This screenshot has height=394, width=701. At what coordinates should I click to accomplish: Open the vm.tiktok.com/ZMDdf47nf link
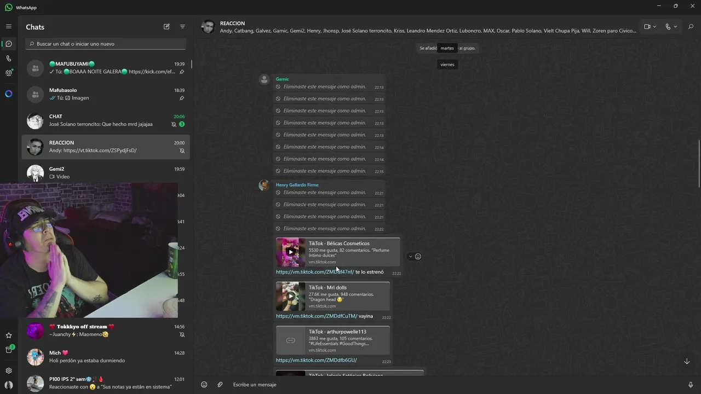coord(314,272)
